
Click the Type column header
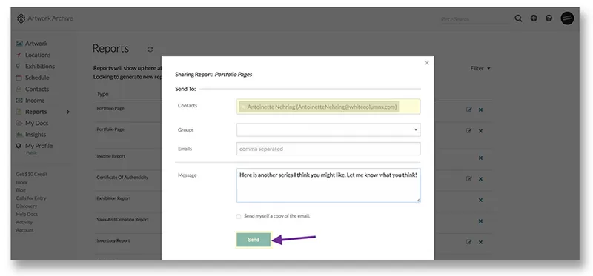pyautogui.click(x=102, y=94)
